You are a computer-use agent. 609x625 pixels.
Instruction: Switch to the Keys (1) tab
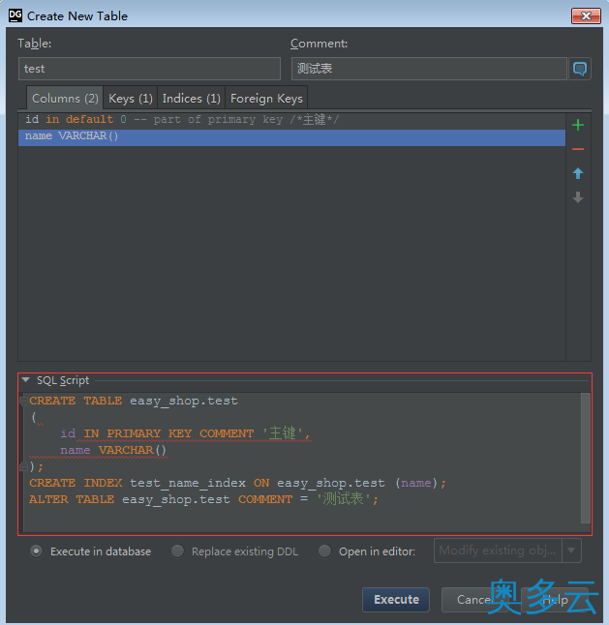coord(131,98)
